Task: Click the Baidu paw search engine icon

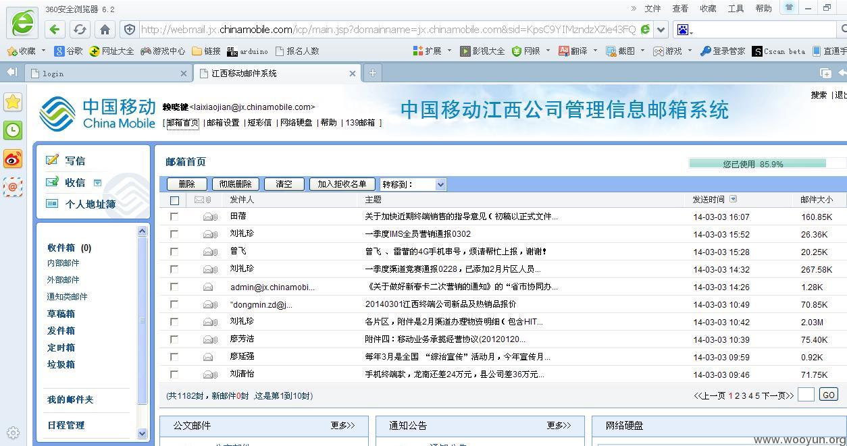Action: pos(683,30)
